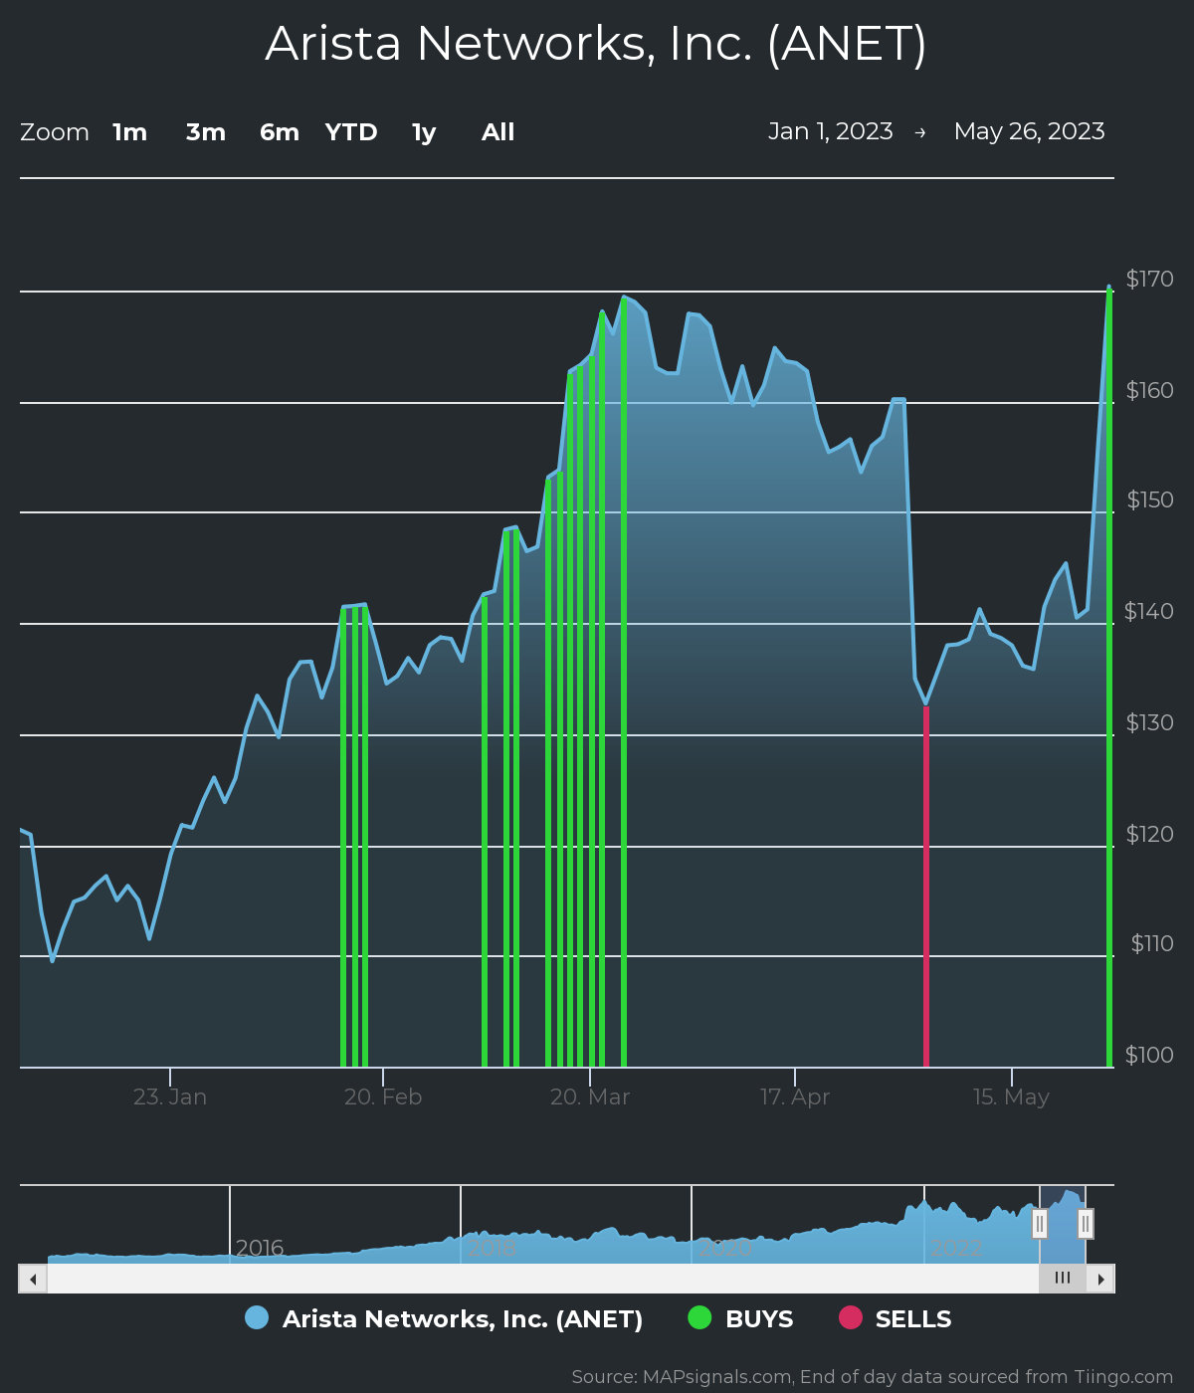Click the scrollbar right arrow
Screen dimensions: 1194x1393
point(1100,1279)
